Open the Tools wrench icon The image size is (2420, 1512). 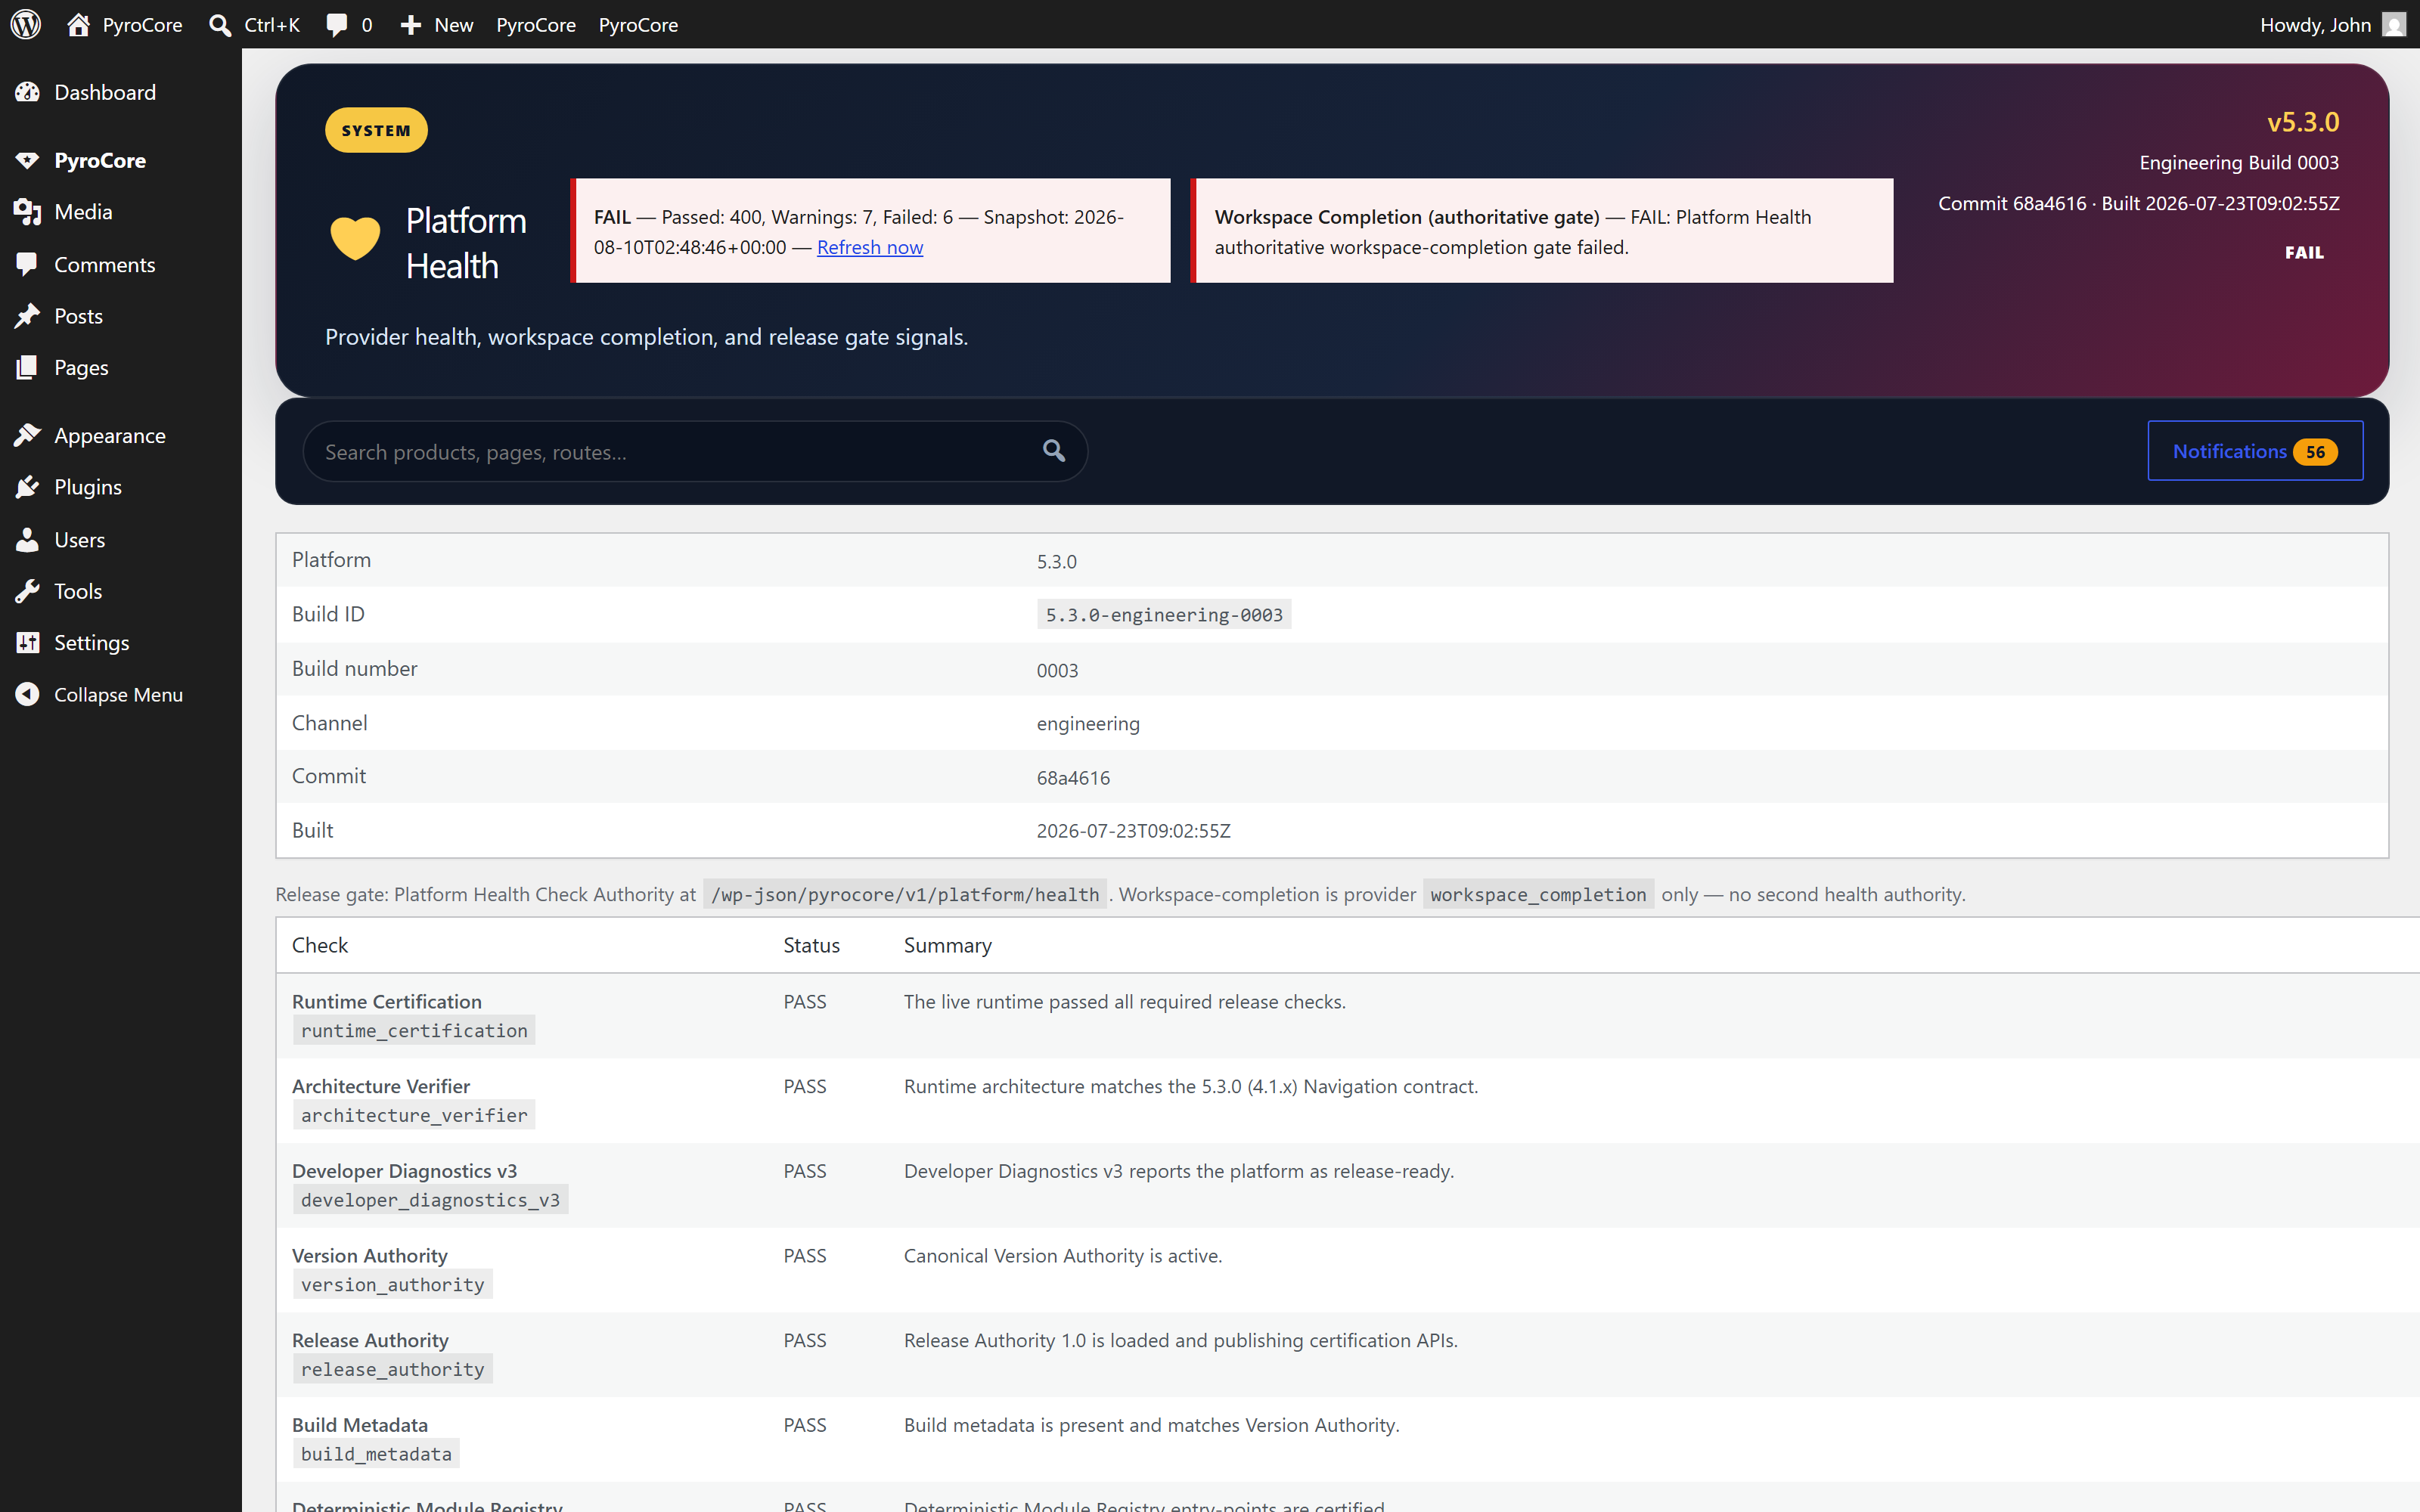click(27, 591)
